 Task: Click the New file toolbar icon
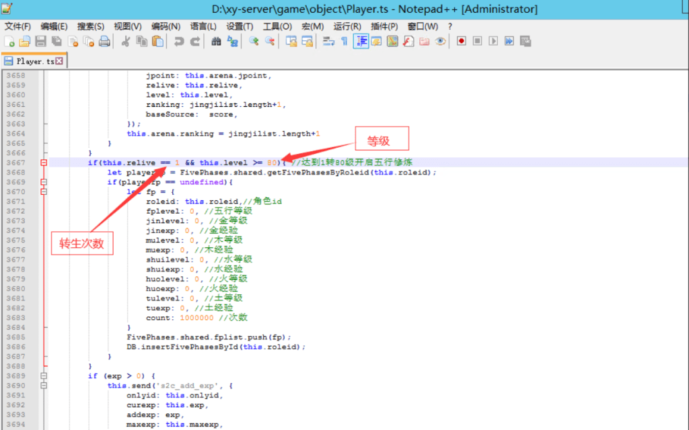pos(9,41)
